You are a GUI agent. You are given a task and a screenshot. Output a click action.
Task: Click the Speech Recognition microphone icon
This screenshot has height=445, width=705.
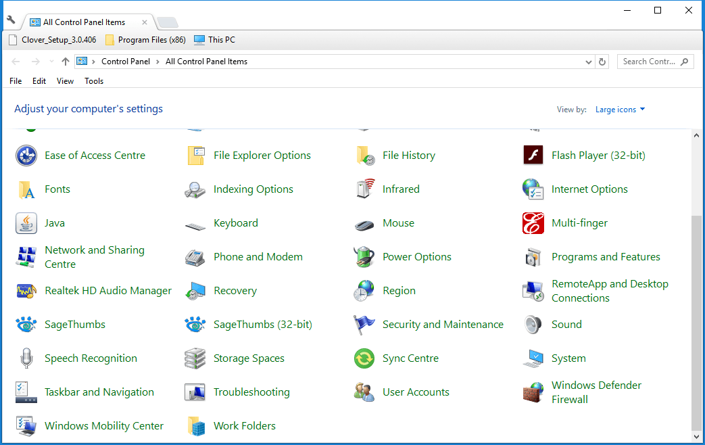(26, 358)
